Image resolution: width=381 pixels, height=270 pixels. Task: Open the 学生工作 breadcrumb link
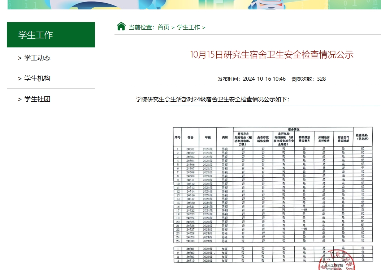[x=188, y=28]
